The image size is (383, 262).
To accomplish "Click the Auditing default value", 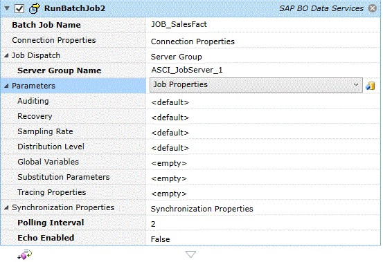I will 170,102.
